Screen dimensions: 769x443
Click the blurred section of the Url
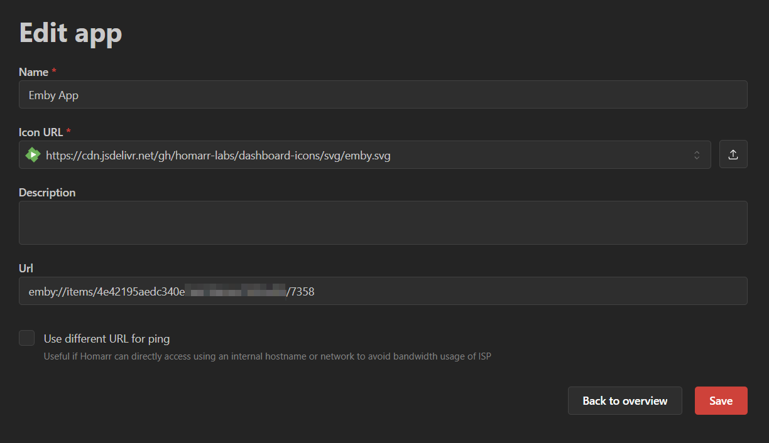point(236,291)
